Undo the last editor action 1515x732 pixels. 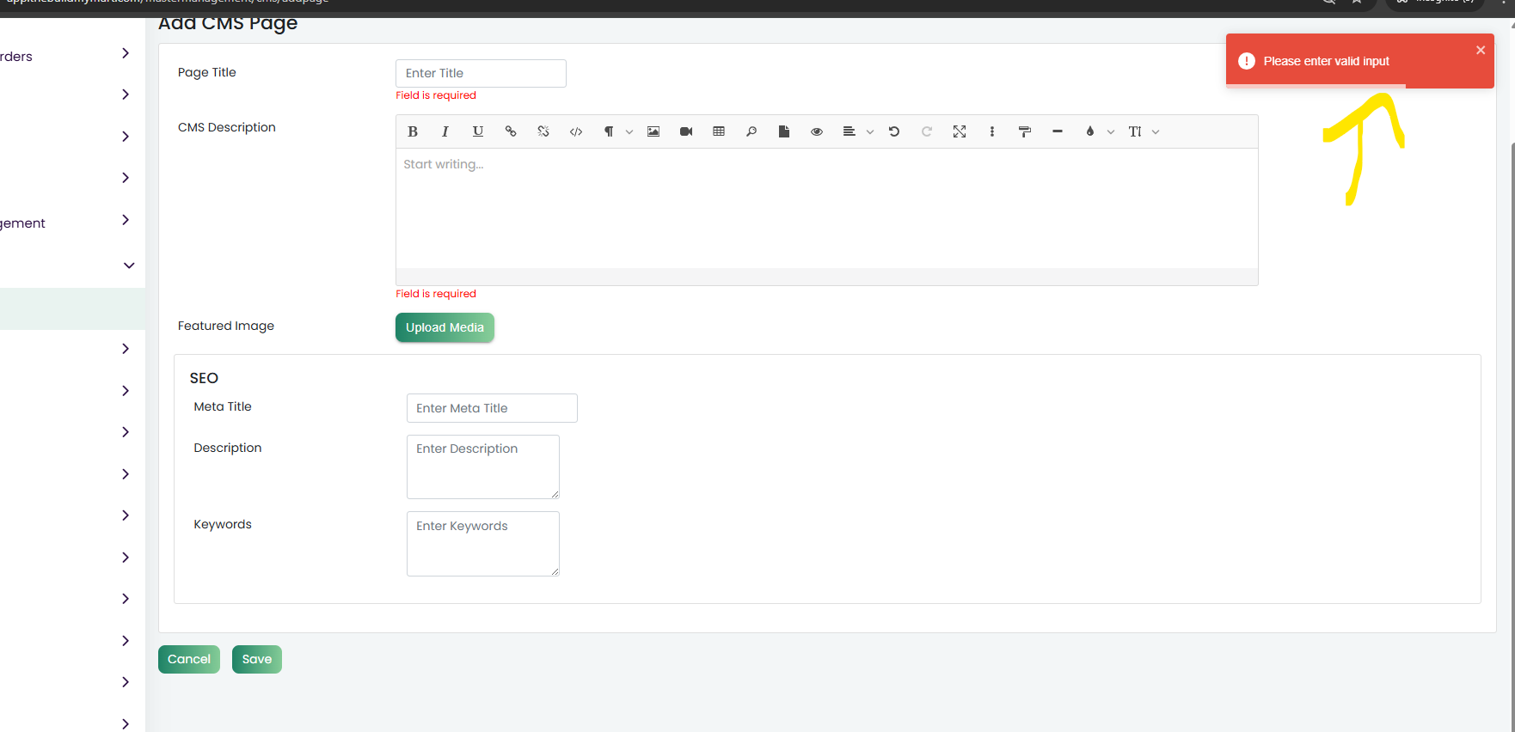tap(894, 131)
